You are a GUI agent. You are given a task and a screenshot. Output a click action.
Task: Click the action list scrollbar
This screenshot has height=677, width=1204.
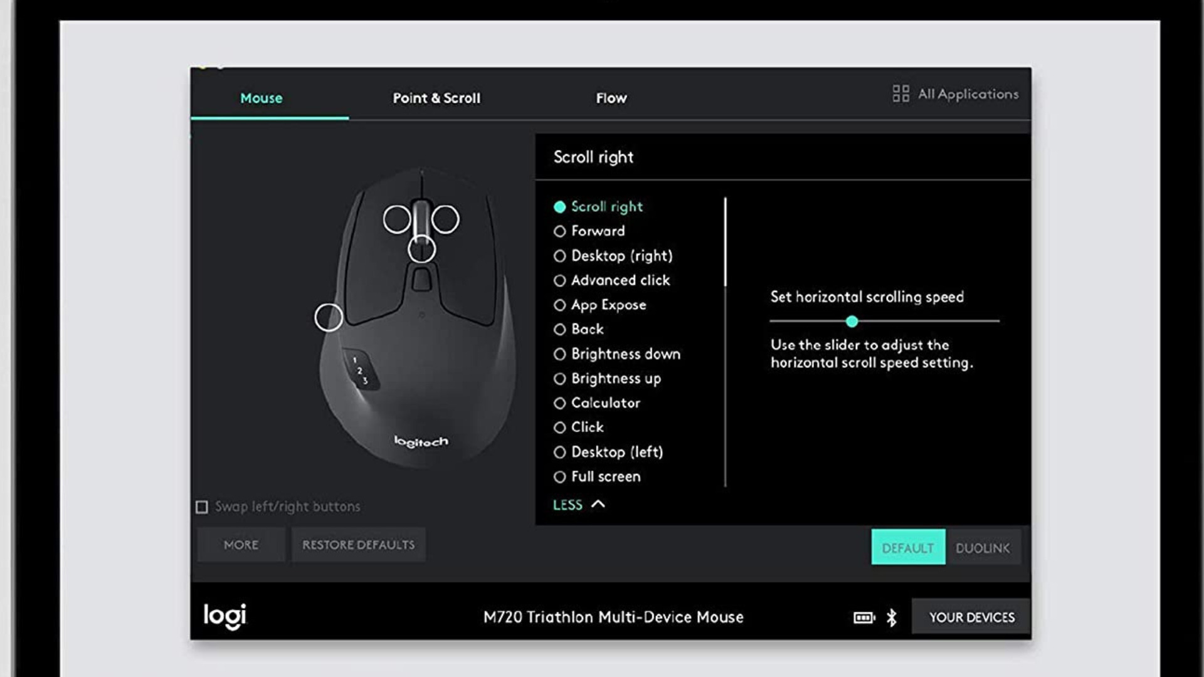[x=726, y=243]
